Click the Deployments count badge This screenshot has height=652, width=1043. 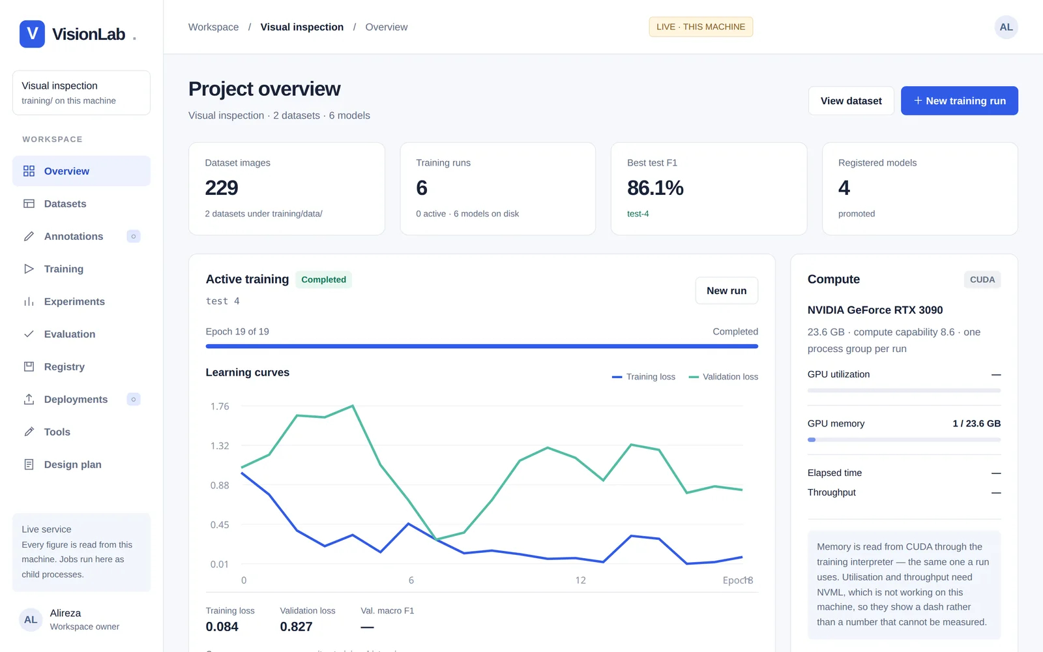click(134, 399)
